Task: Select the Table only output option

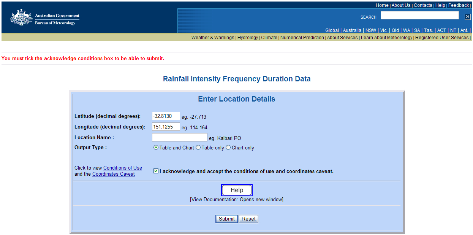Action: pos(198,148)
